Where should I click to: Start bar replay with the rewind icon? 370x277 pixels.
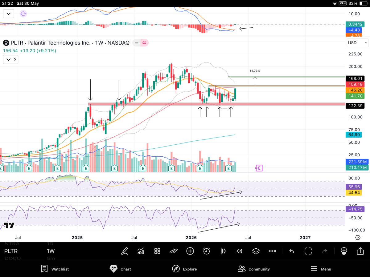point(239,251)
